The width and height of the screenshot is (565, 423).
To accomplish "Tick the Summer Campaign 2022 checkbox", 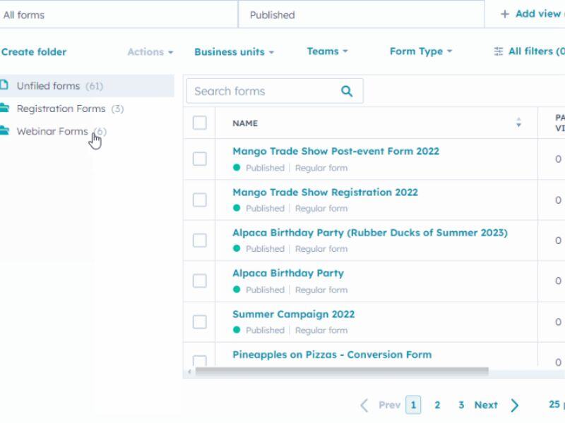I will click(x=200, y=321).
